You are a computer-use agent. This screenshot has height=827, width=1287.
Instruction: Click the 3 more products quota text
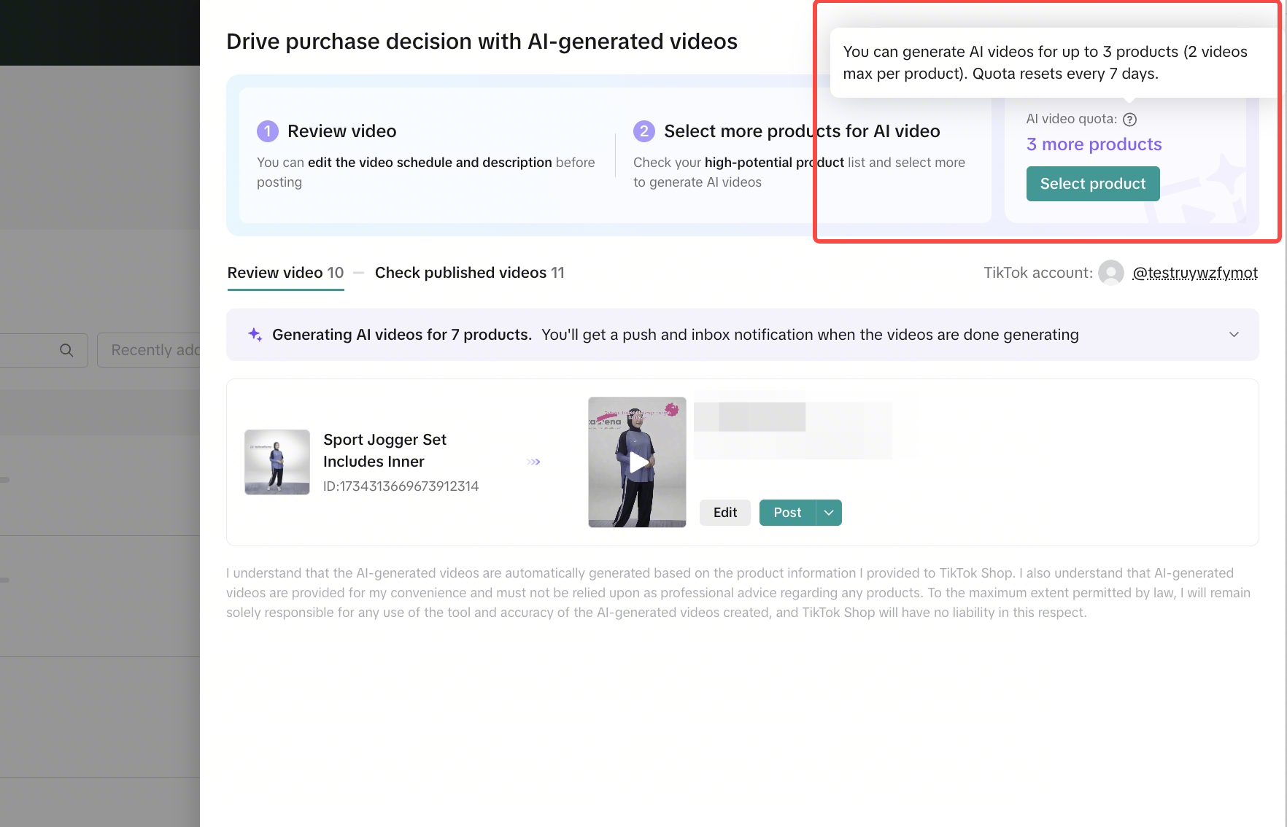tap(1094, 144)
